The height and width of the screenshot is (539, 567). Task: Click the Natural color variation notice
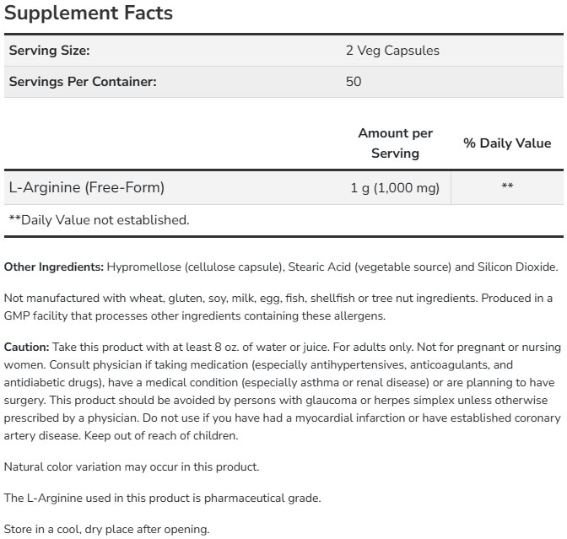pyautogui.click(x=132, y=466)
